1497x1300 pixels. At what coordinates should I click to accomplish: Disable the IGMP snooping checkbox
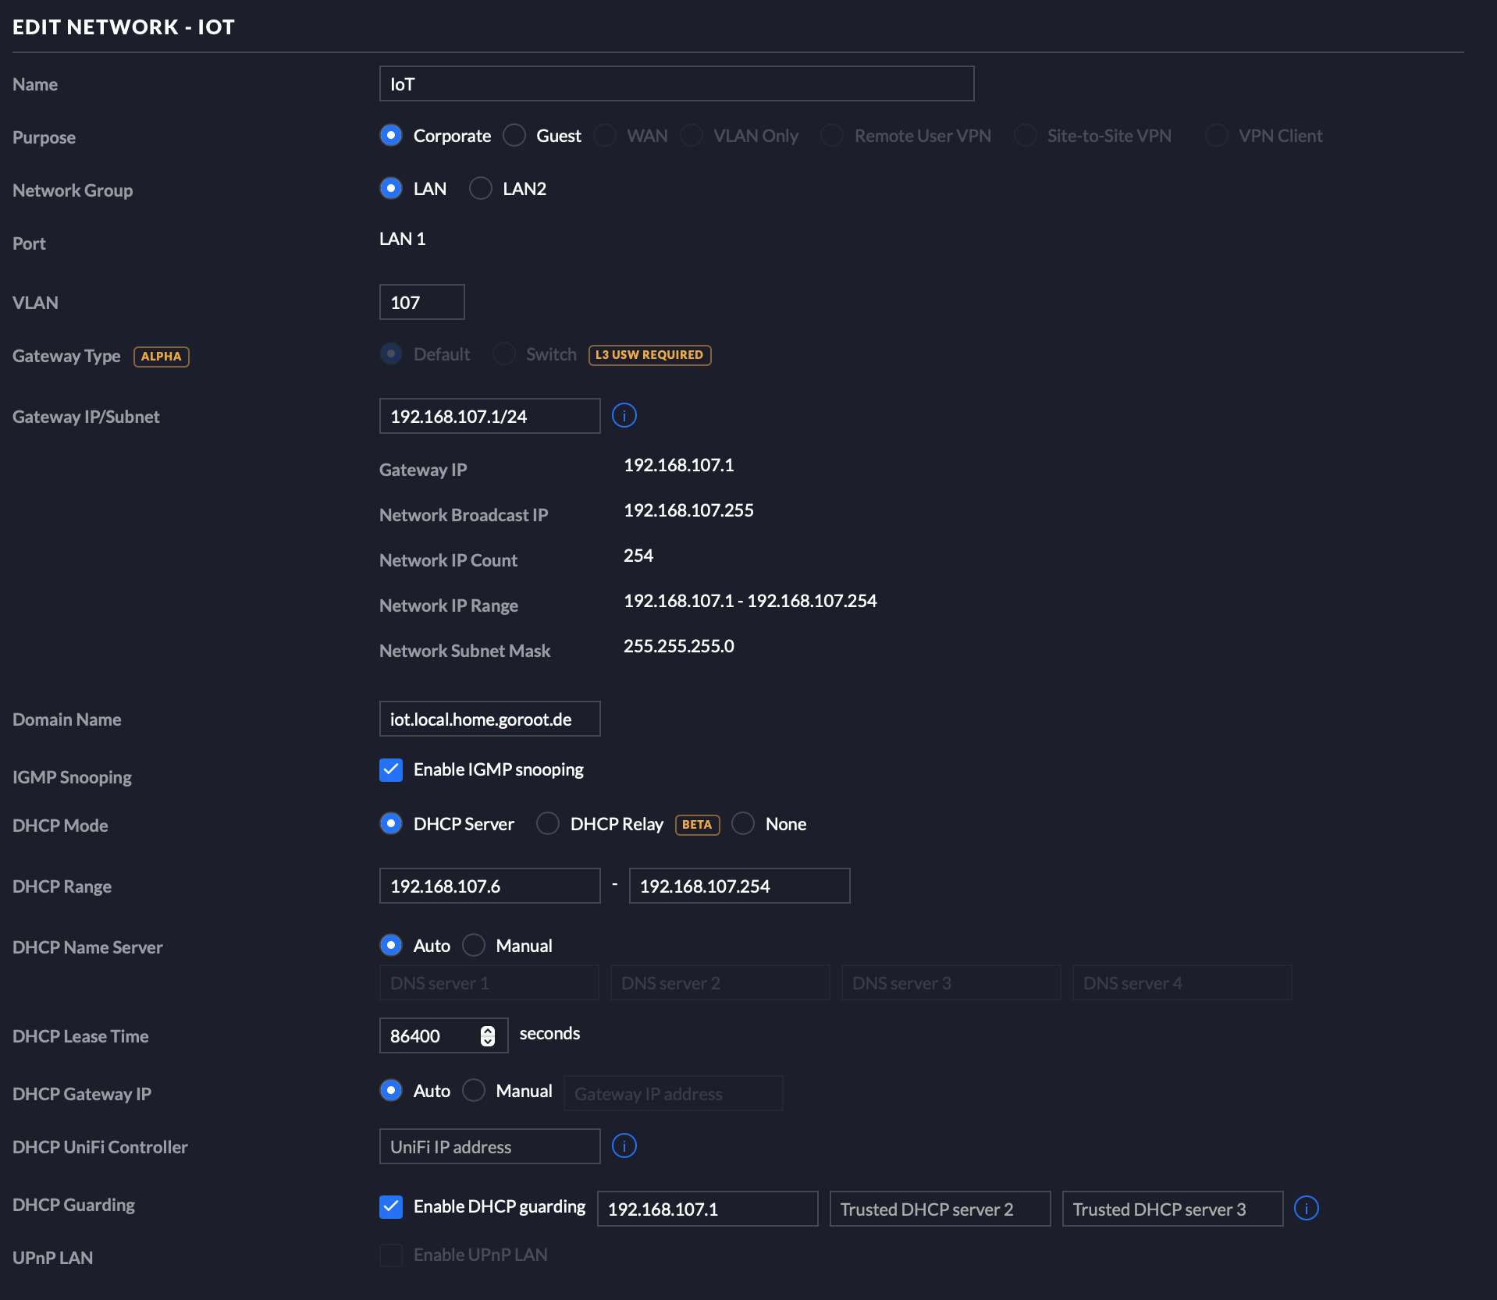[391, 769]
